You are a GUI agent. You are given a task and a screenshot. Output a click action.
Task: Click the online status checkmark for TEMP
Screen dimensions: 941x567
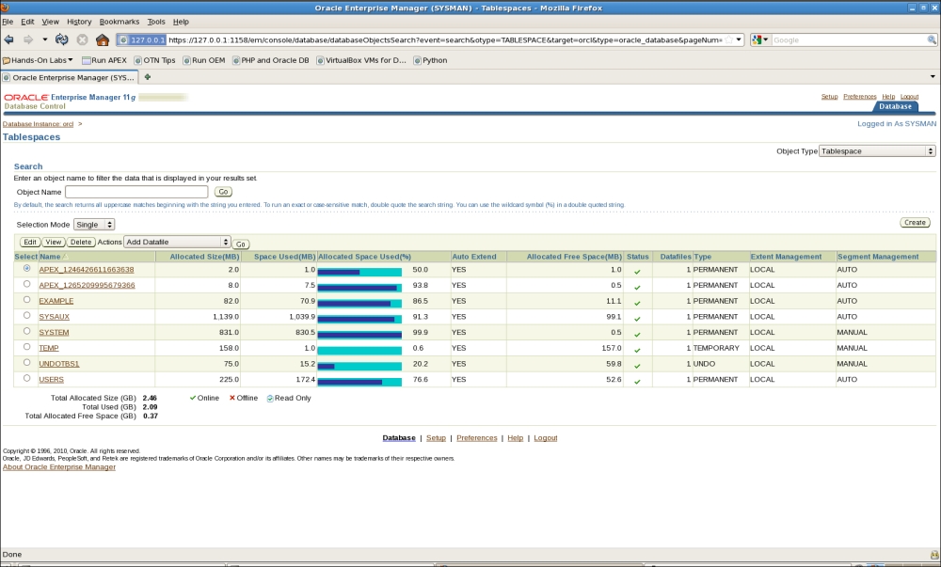[x=637, y=350]
